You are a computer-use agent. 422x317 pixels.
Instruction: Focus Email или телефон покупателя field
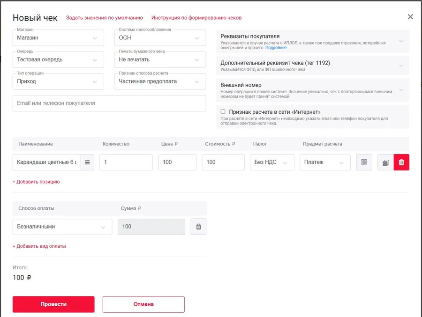[x=109, y=103]
